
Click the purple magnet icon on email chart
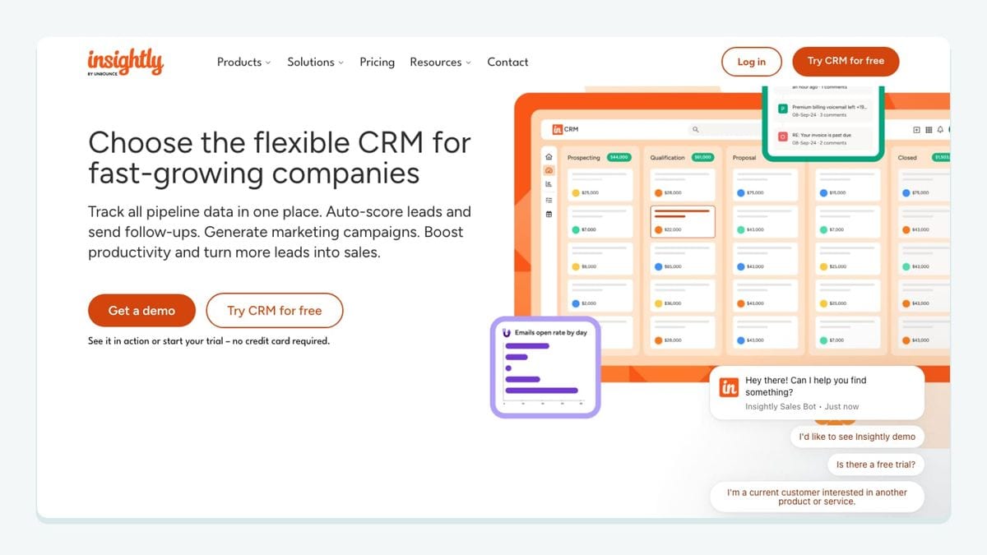(507, 333)
